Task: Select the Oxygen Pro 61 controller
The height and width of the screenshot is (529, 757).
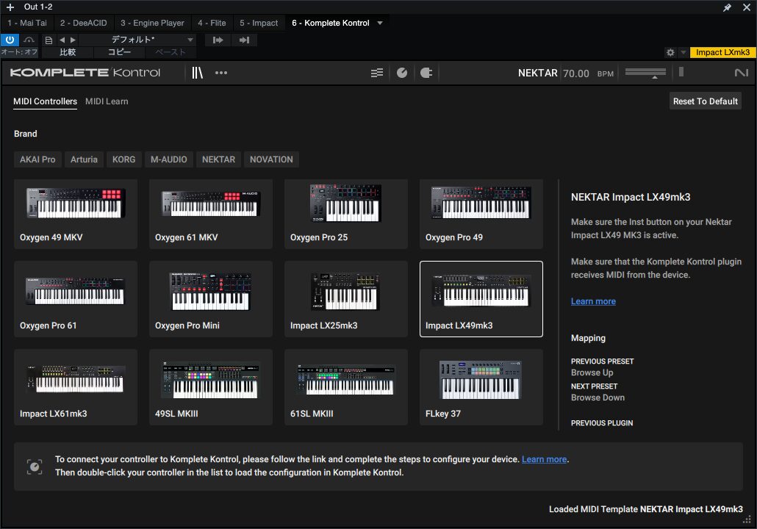Action: tap(76, 299)
